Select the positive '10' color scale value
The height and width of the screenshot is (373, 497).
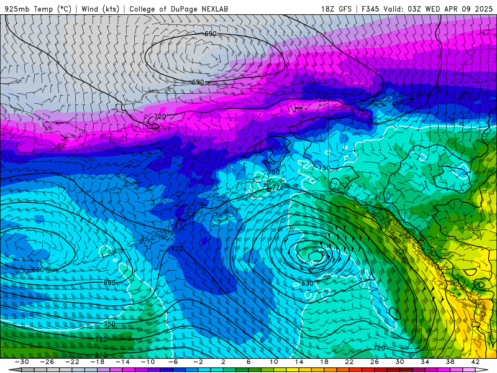click(273, 362)
